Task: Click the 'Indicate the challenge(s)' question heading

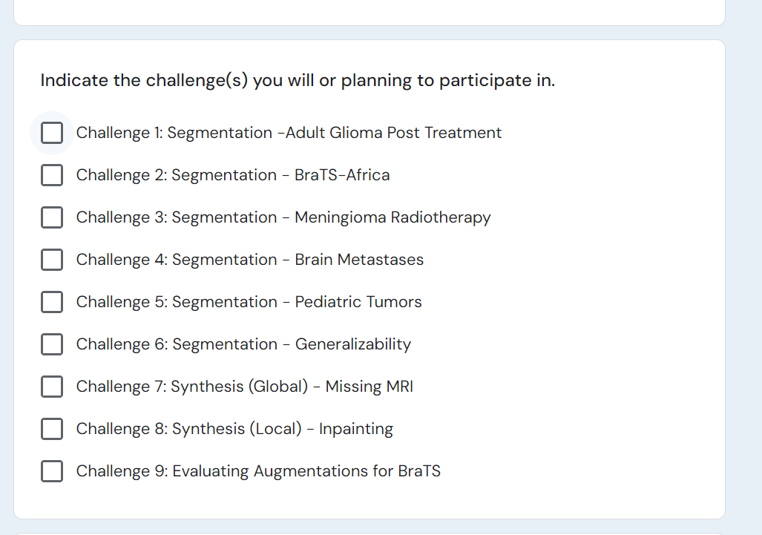Action: tap(298, 80)
